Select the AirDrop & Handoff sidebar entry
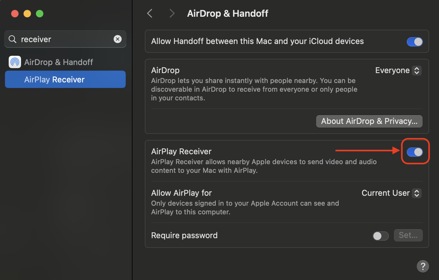Screen dimensions: 439x280 point(59,62)
